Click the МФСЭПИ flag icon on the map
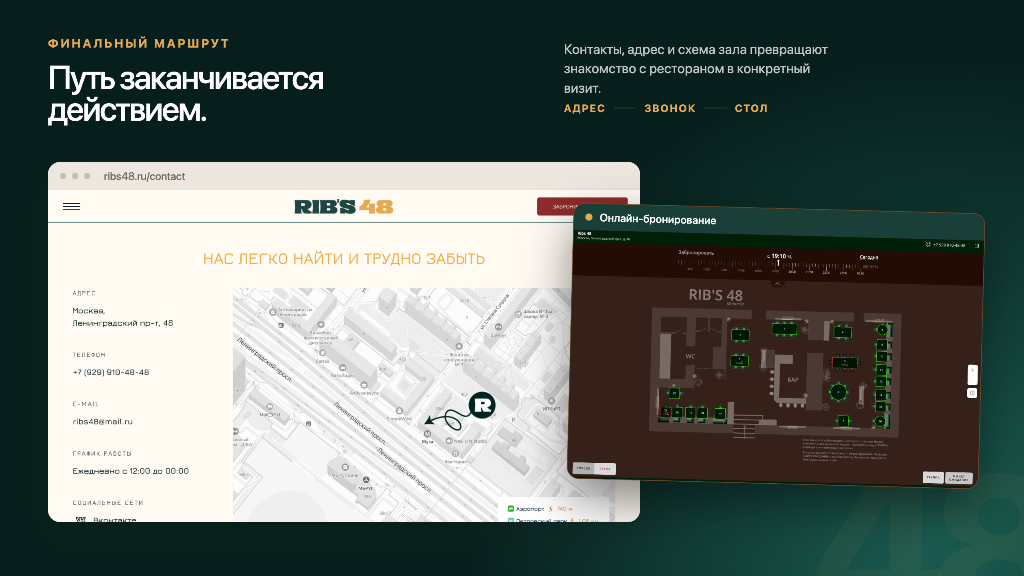 click(270, 407)
